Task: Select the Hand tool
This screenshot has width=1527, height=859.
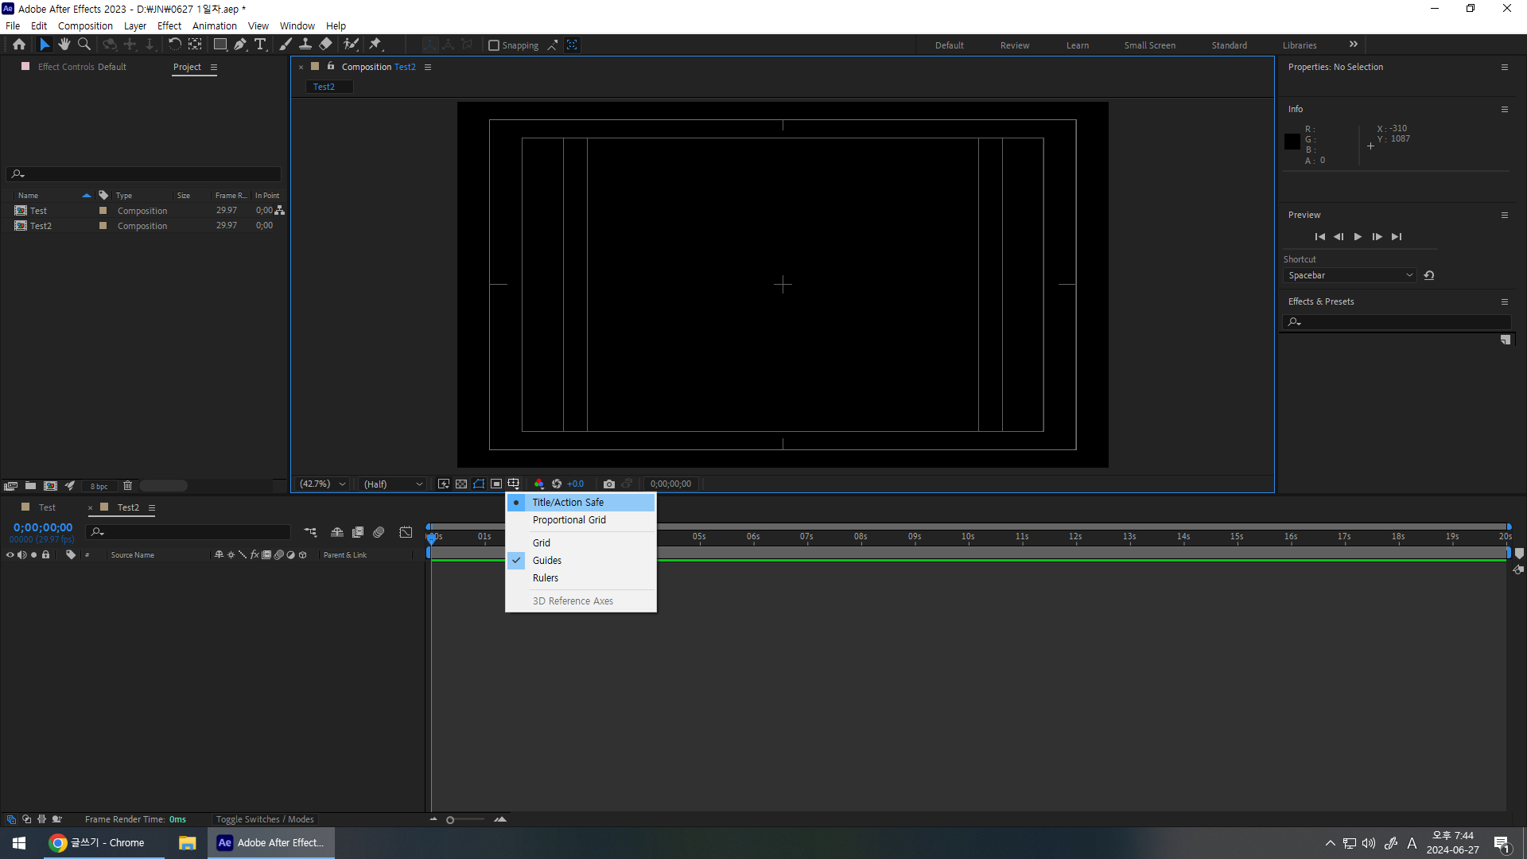Action: tap(64, 45)
